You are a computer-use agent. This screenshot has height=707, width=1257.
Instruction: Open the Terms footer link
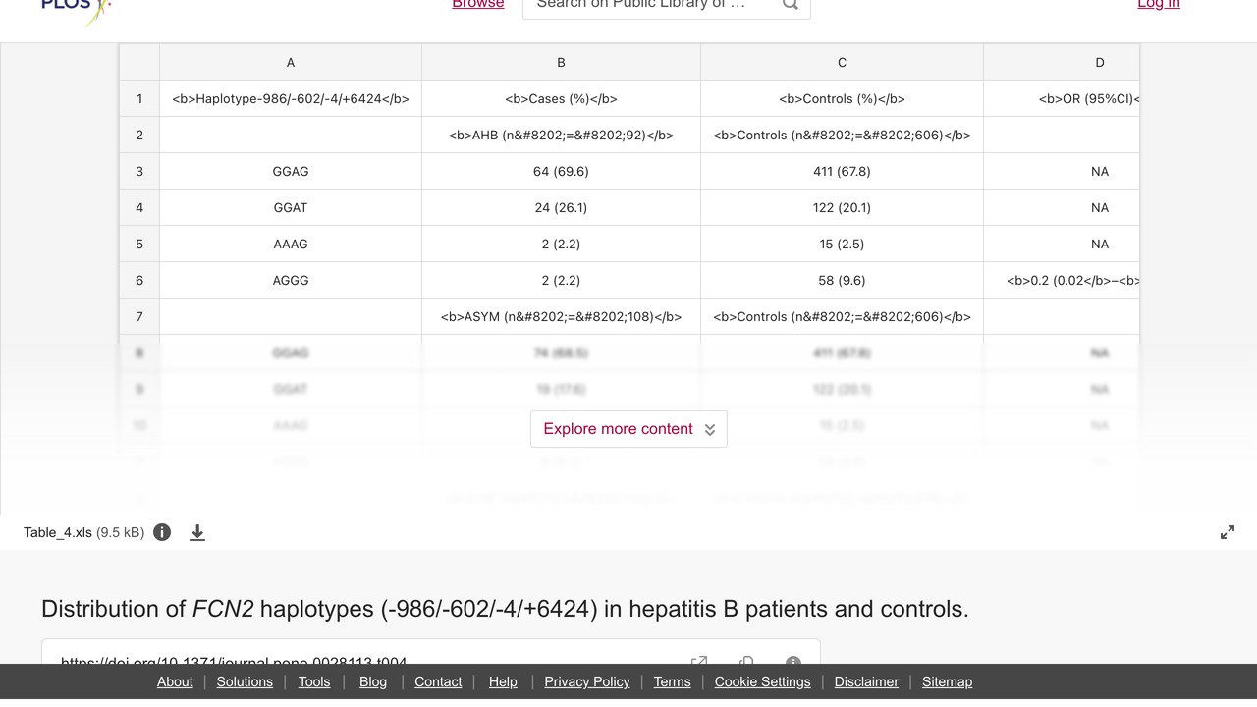[x=673, y=681]
